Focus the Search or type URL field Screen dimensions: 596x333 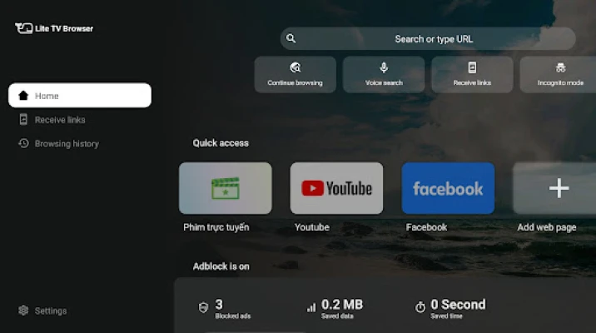pos(433,38)
